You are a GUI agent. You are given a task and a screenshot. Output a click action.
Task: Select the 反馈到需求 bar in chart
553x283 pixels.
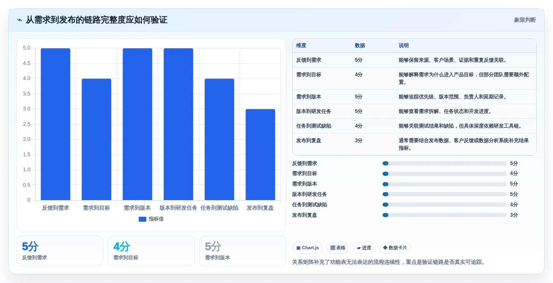pos(55,124)
